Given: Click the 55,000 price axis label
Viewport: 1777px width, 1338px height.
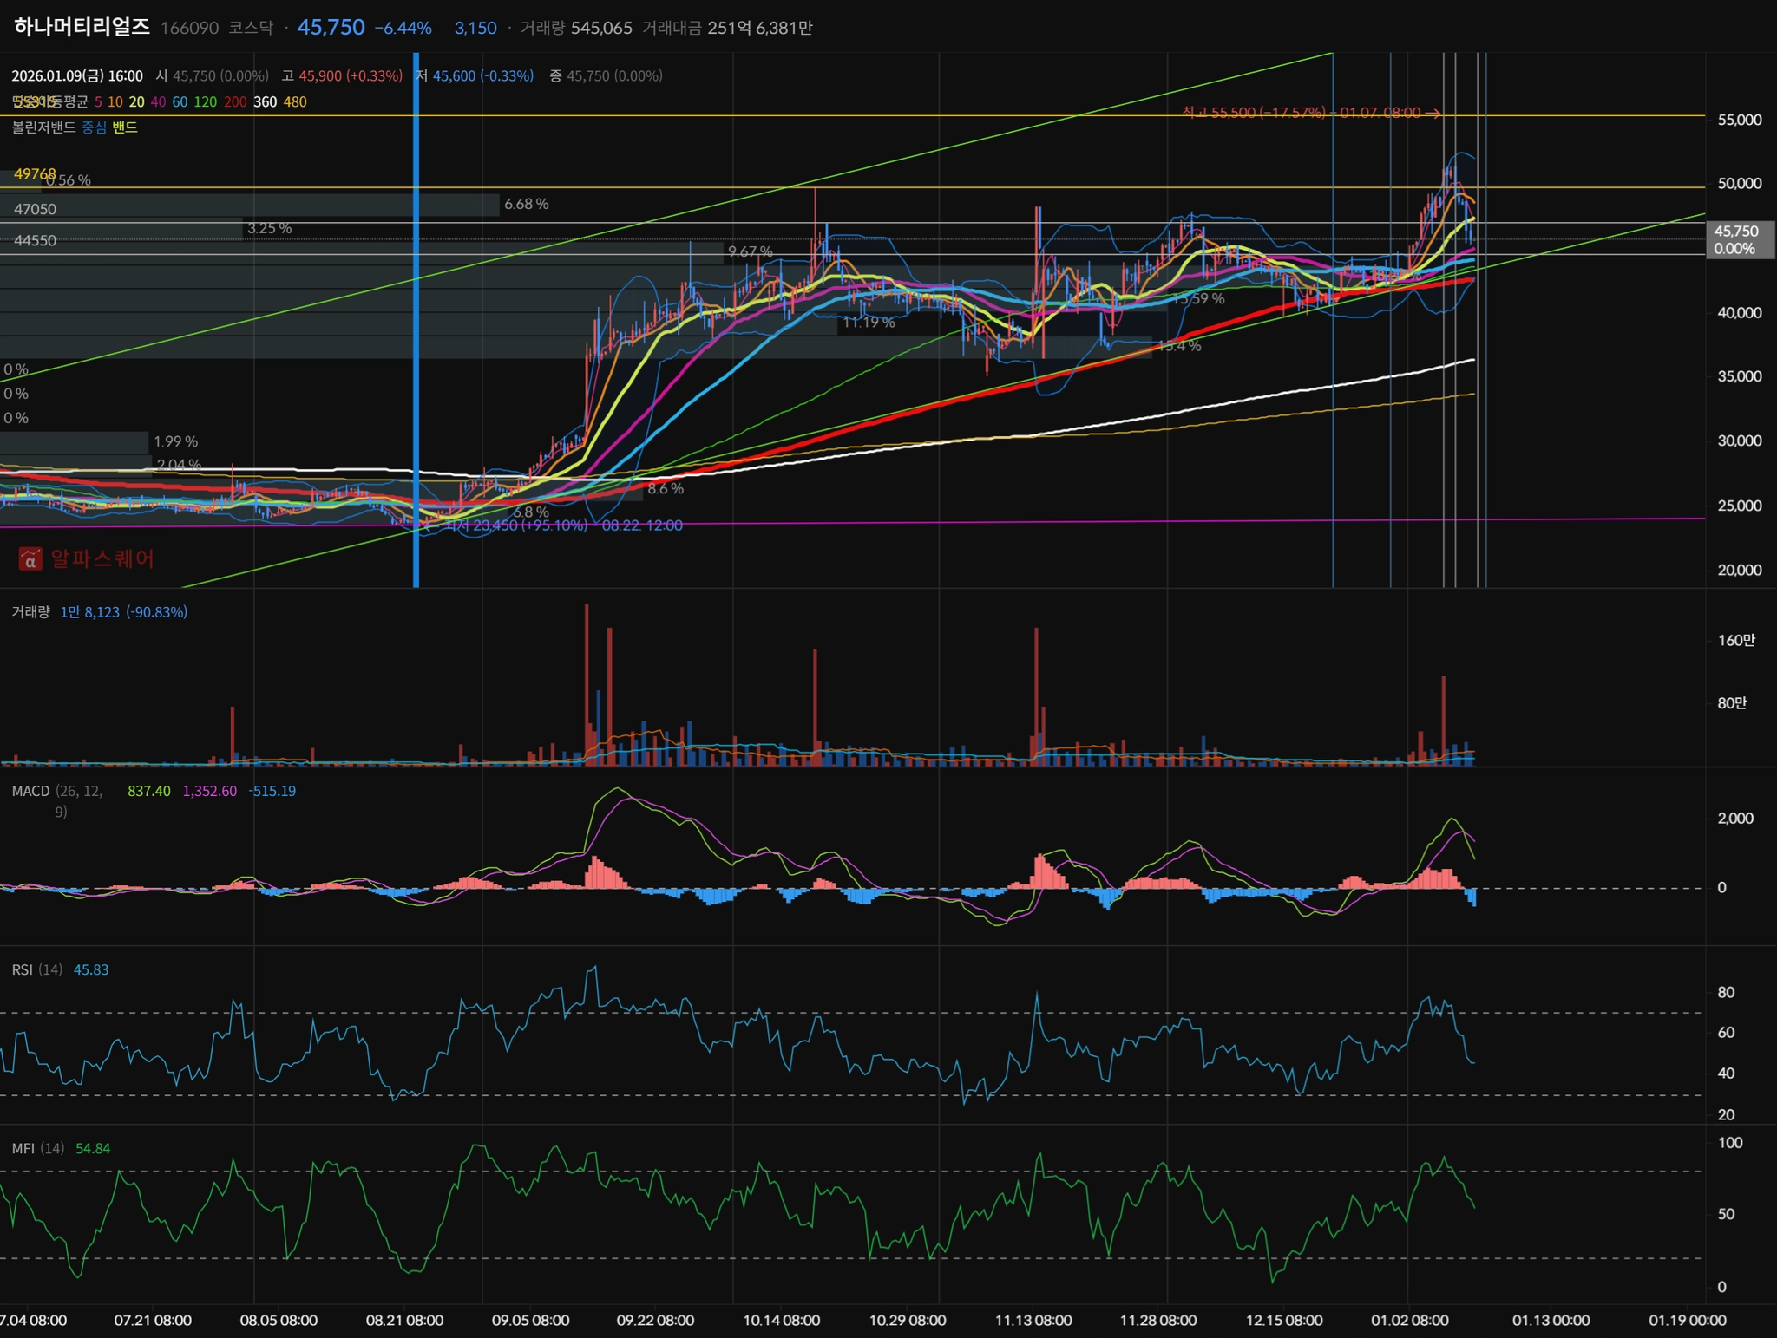Looking at the screenshot, I should click(x=1739, y=120).
